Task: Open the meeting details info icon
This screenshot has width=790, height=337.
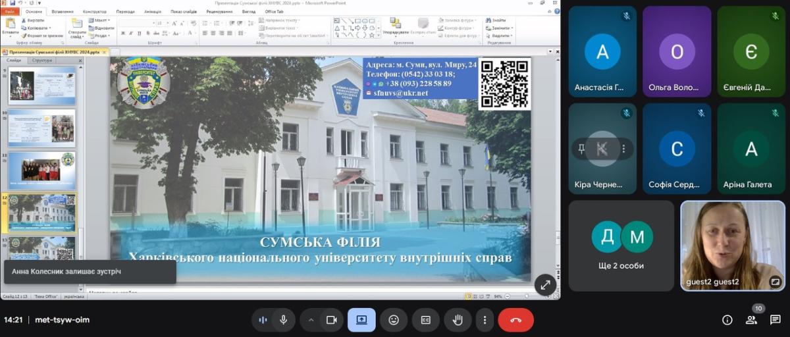Action: [x=727, y=320]
